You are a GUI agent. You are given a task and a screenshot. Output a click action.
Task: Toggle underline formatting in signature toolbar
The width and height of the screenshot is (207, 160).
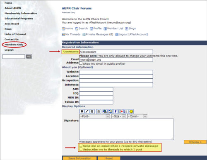[92, 111]
